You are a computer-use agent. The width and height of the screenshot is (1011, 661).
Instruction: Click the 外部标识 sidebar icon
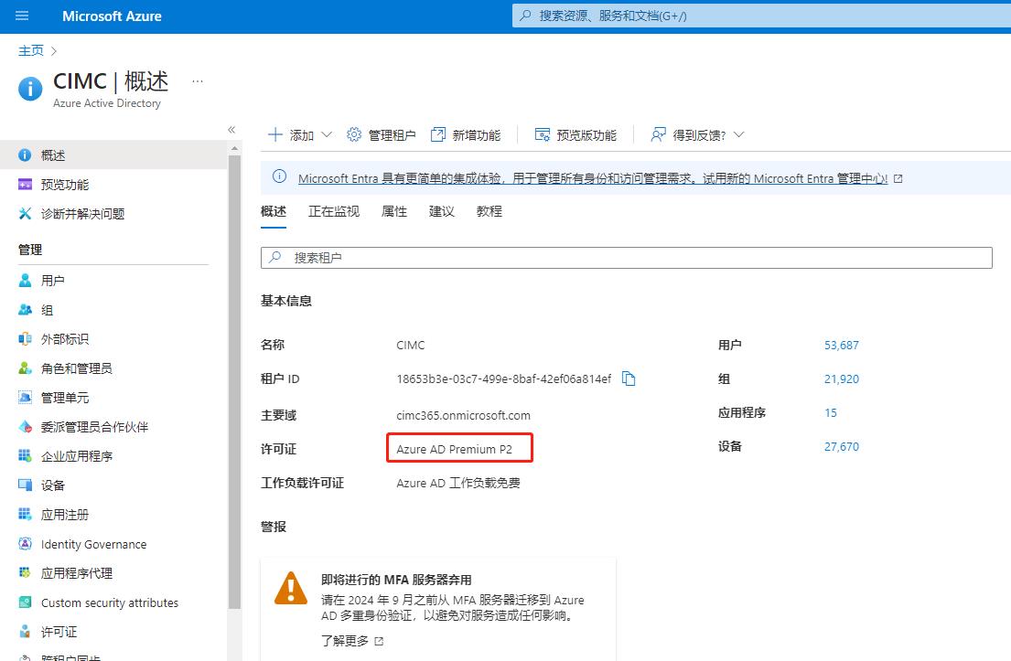(x=25, y=339)
